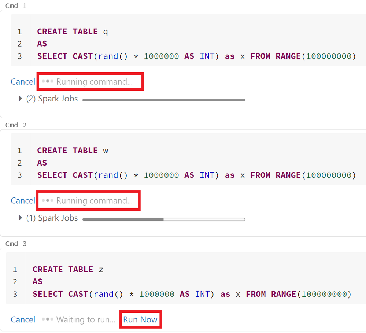The image size is (366, 333).
Task: Select the Cmd 3 cell label
Action: pos(16,244)
